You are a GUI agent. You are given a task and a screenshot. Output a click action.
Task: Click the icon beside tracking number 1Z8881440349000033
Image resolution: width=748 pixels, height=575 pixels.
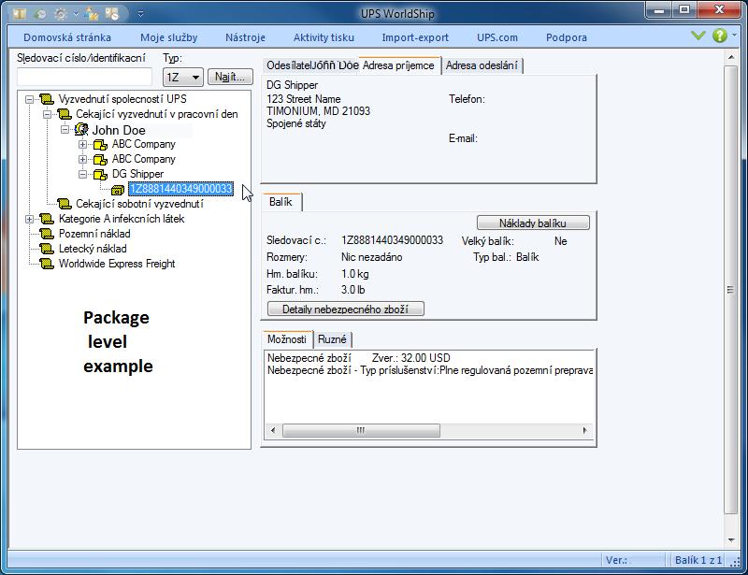click(118, 190)
